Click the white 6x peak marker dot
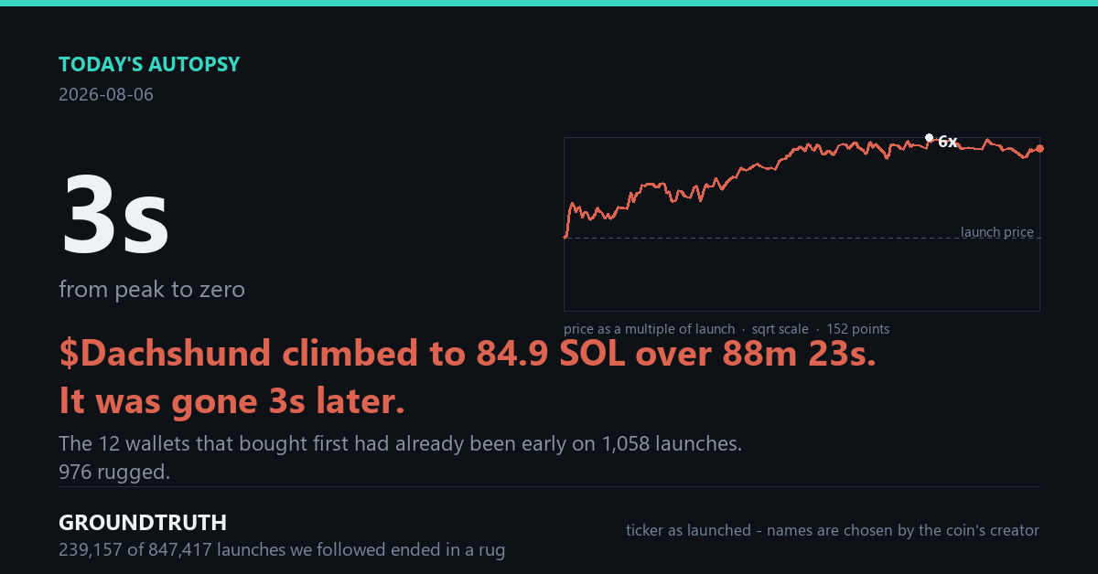The height and width of the screenshot is (574, 1098). [x=929, y=138]
